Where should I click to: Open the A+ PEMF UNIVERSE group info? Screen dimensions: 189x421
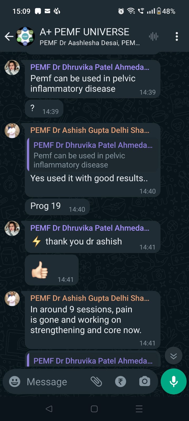(89, 37)
